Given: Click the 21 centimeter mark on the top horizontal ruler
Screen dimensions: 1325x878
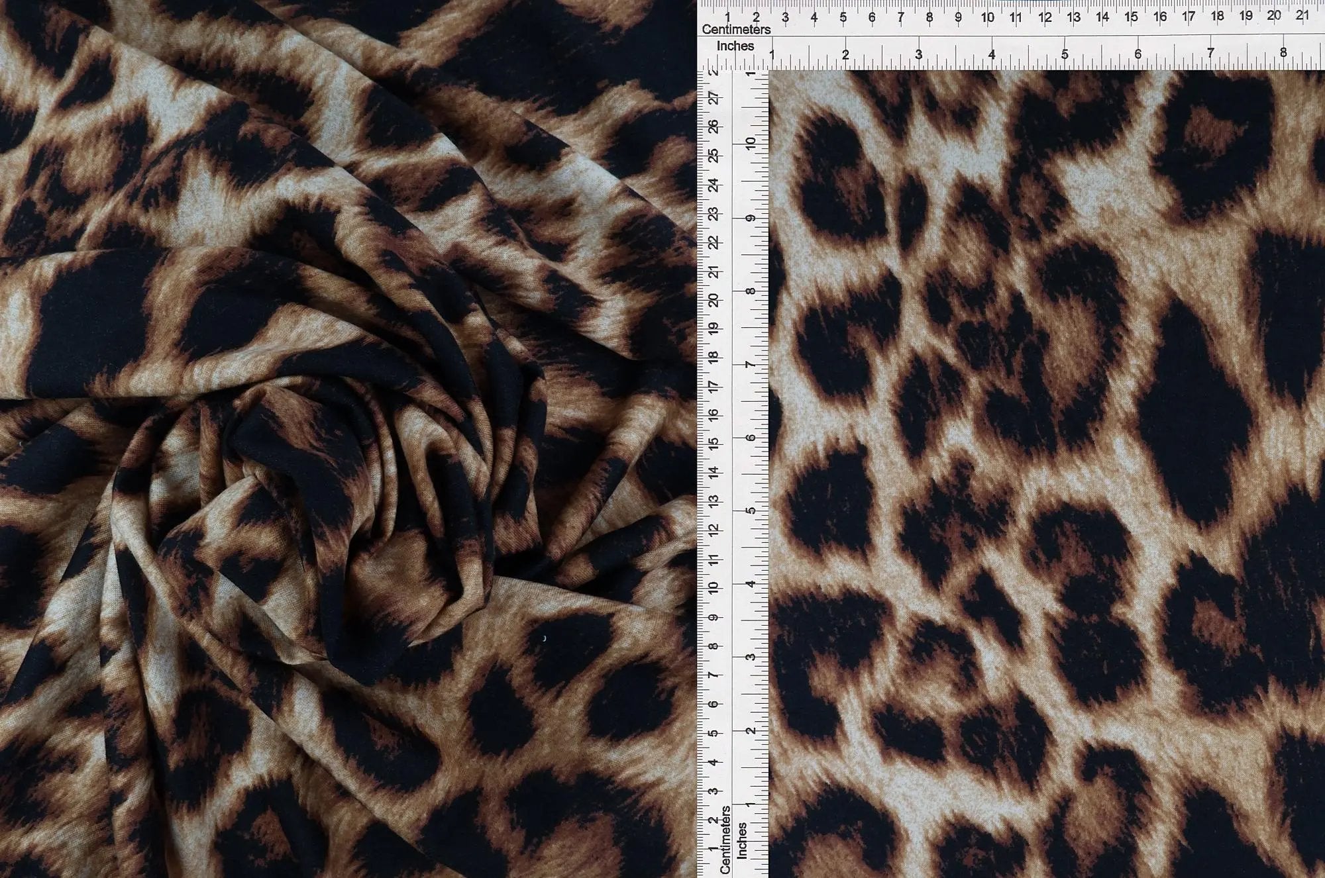Looking at the screenshot, I should tap(1302, 15).
